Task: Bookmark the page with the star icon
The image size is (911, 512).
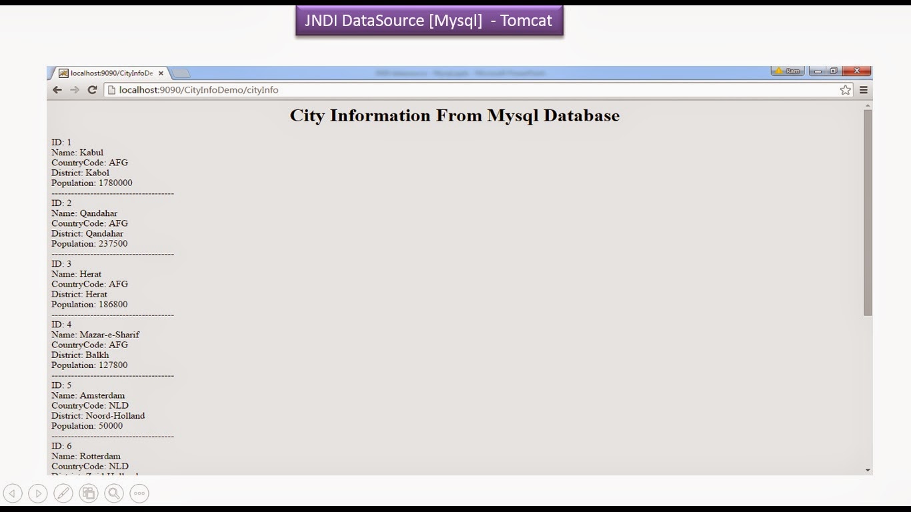Action: coord(846,90)
